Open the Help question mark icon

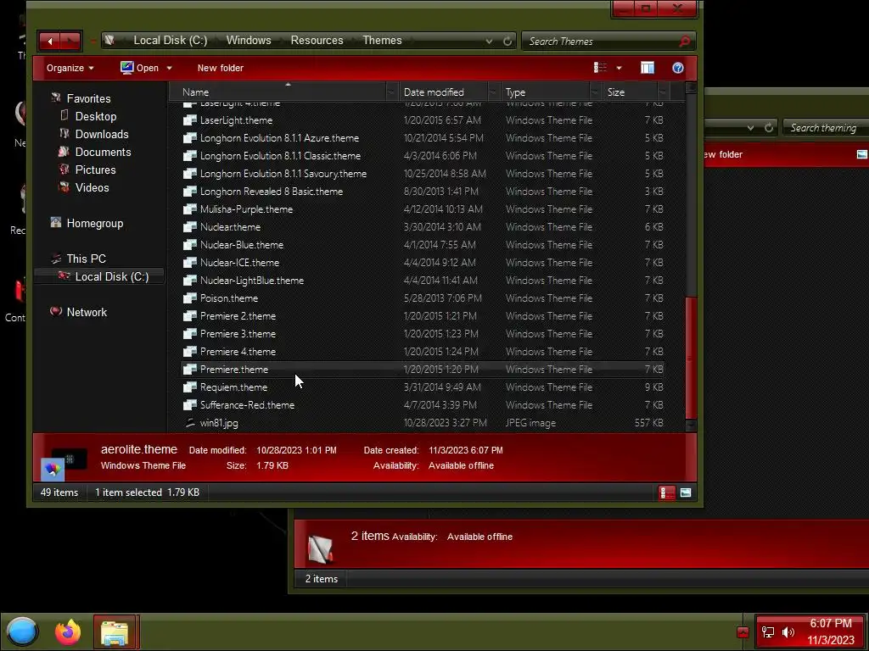678,68
